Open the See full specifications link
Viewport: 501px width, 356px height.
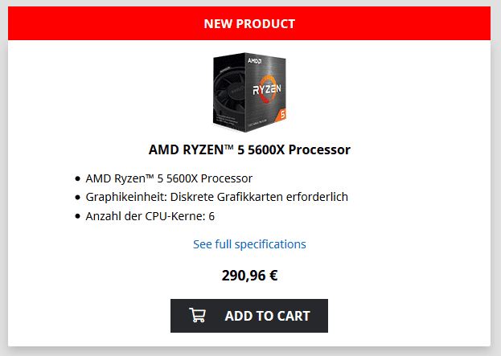tap(249, 243)
